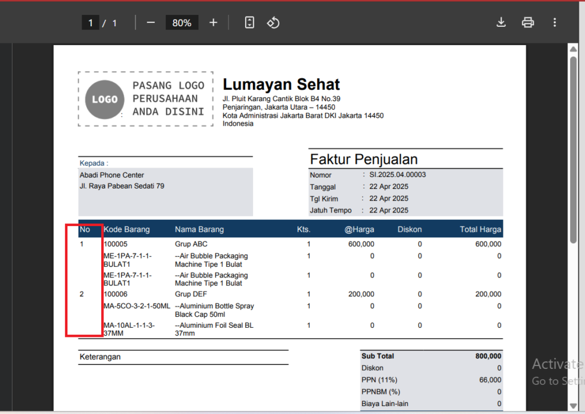The width and height of the screenshot is (585, 414).
Task: Click item name Grup DEF
Action: [x=191, y=294]
